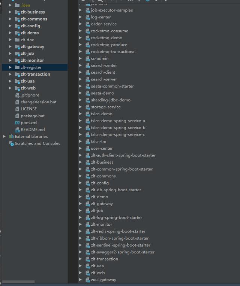The height and width of the screenshot is (286, 240).
Task: Expand txlcn-demo-spring-service-a module
Action: click(x=80, y=121)
